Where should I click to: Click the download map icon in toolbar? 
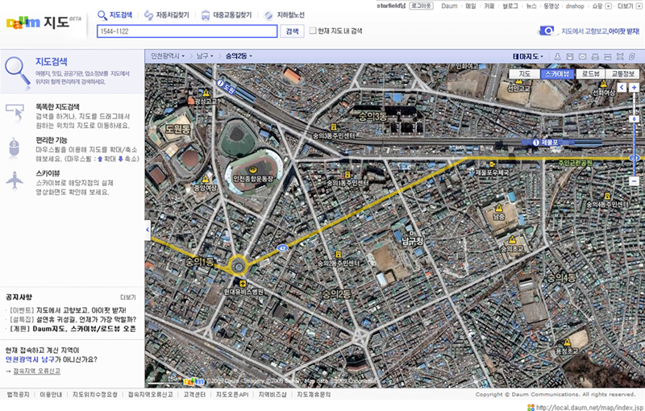(x=557, y=56)
